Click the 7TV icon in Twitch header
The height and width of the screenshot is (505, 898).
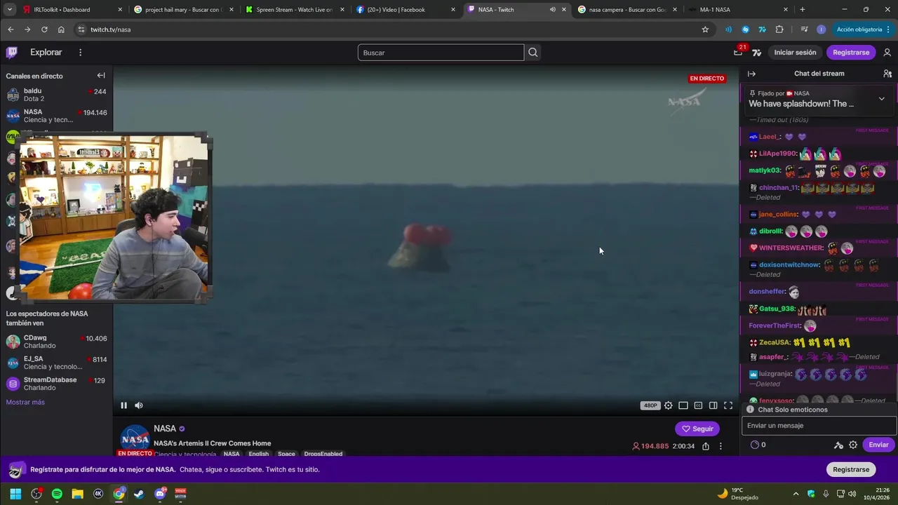pyautogui.click(x=757, y=53)
